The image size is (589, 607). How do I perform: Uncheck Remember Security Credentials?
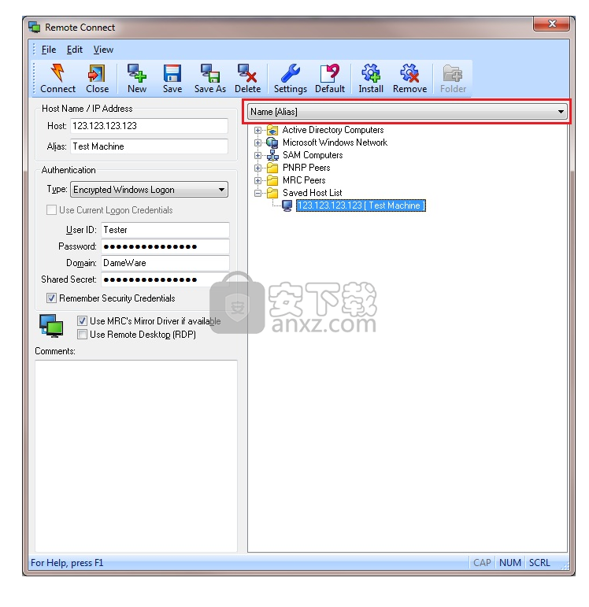pyautogui.click(x=51, y=298)
